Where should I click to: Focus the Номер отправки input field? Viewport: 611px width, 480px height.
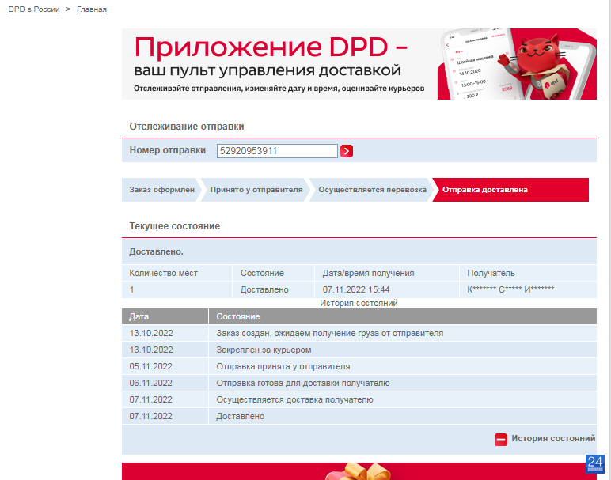tap(277, 151)
